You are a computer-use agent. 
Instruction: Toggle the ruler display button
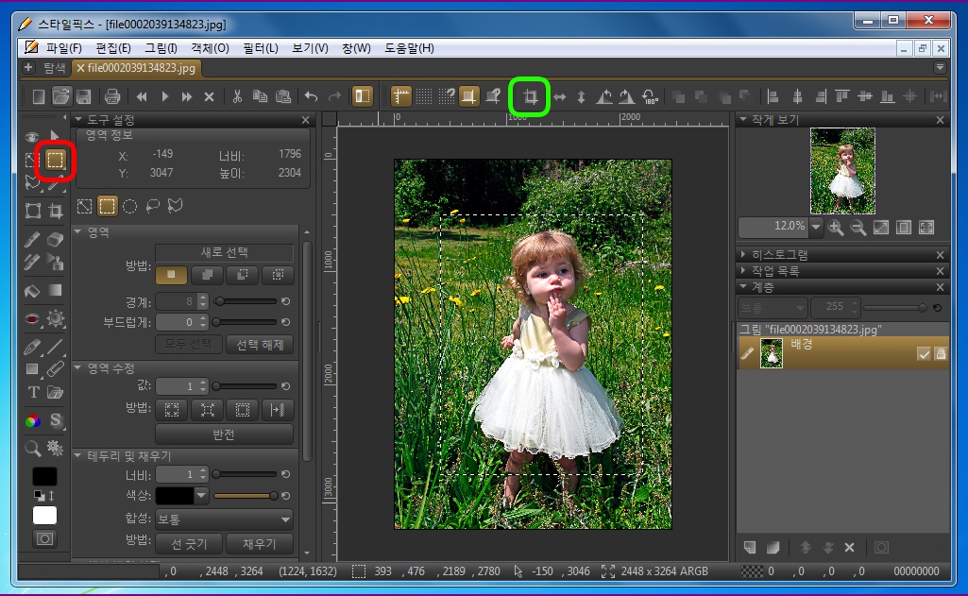pos(400,96)
